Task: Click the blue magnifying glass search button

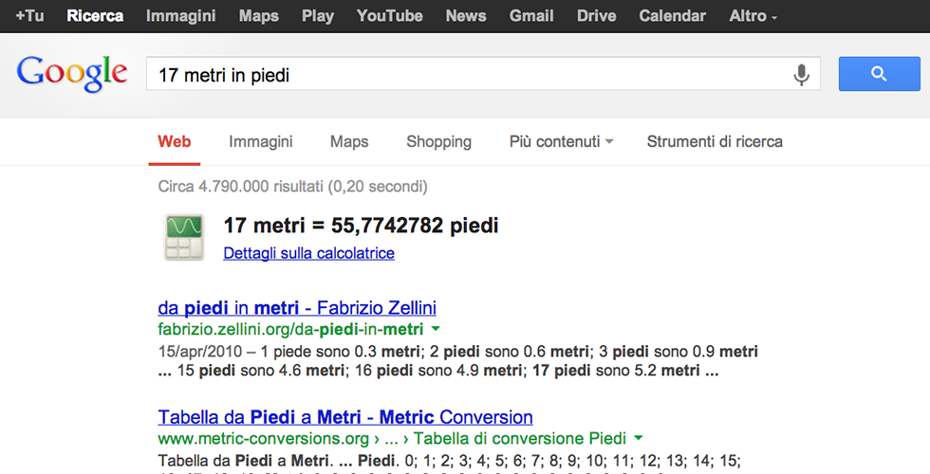Action: [x=879, y=74]
